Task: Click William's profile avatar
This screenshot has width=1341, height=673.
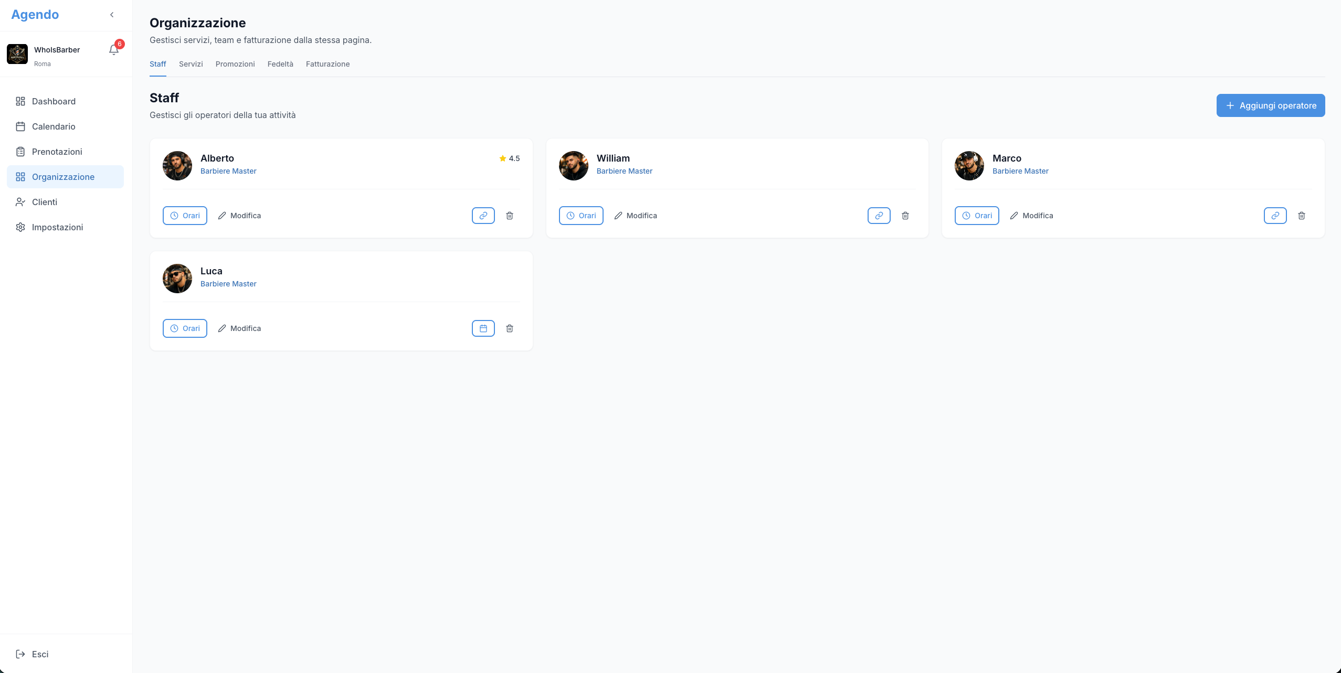Action: (x=573, y=166)
